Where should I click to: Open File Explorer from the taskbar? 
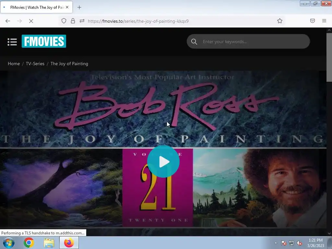(x=49, y=243)
